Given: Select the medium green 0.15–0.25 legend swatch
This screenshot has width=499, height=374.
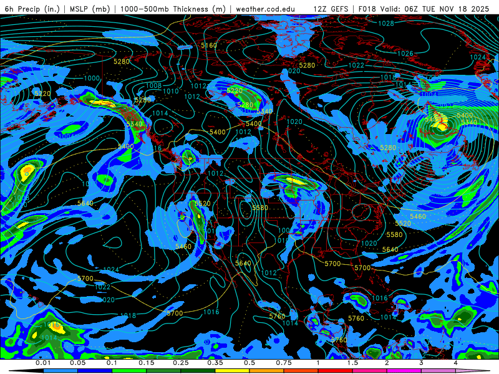Looking at the screenshot, I should coord(163,371).
